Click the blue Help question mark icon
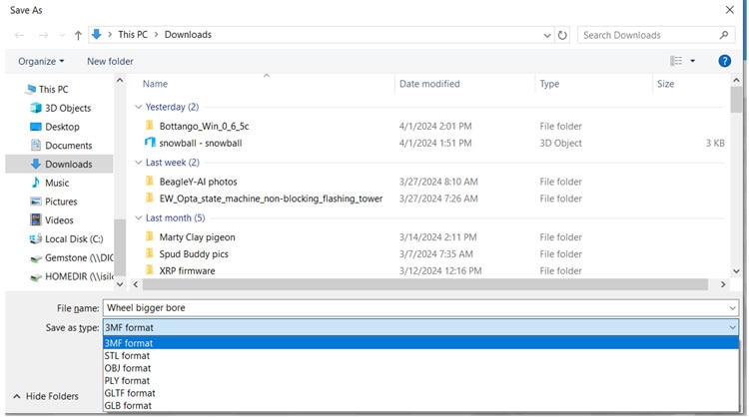 coord(725,61)
